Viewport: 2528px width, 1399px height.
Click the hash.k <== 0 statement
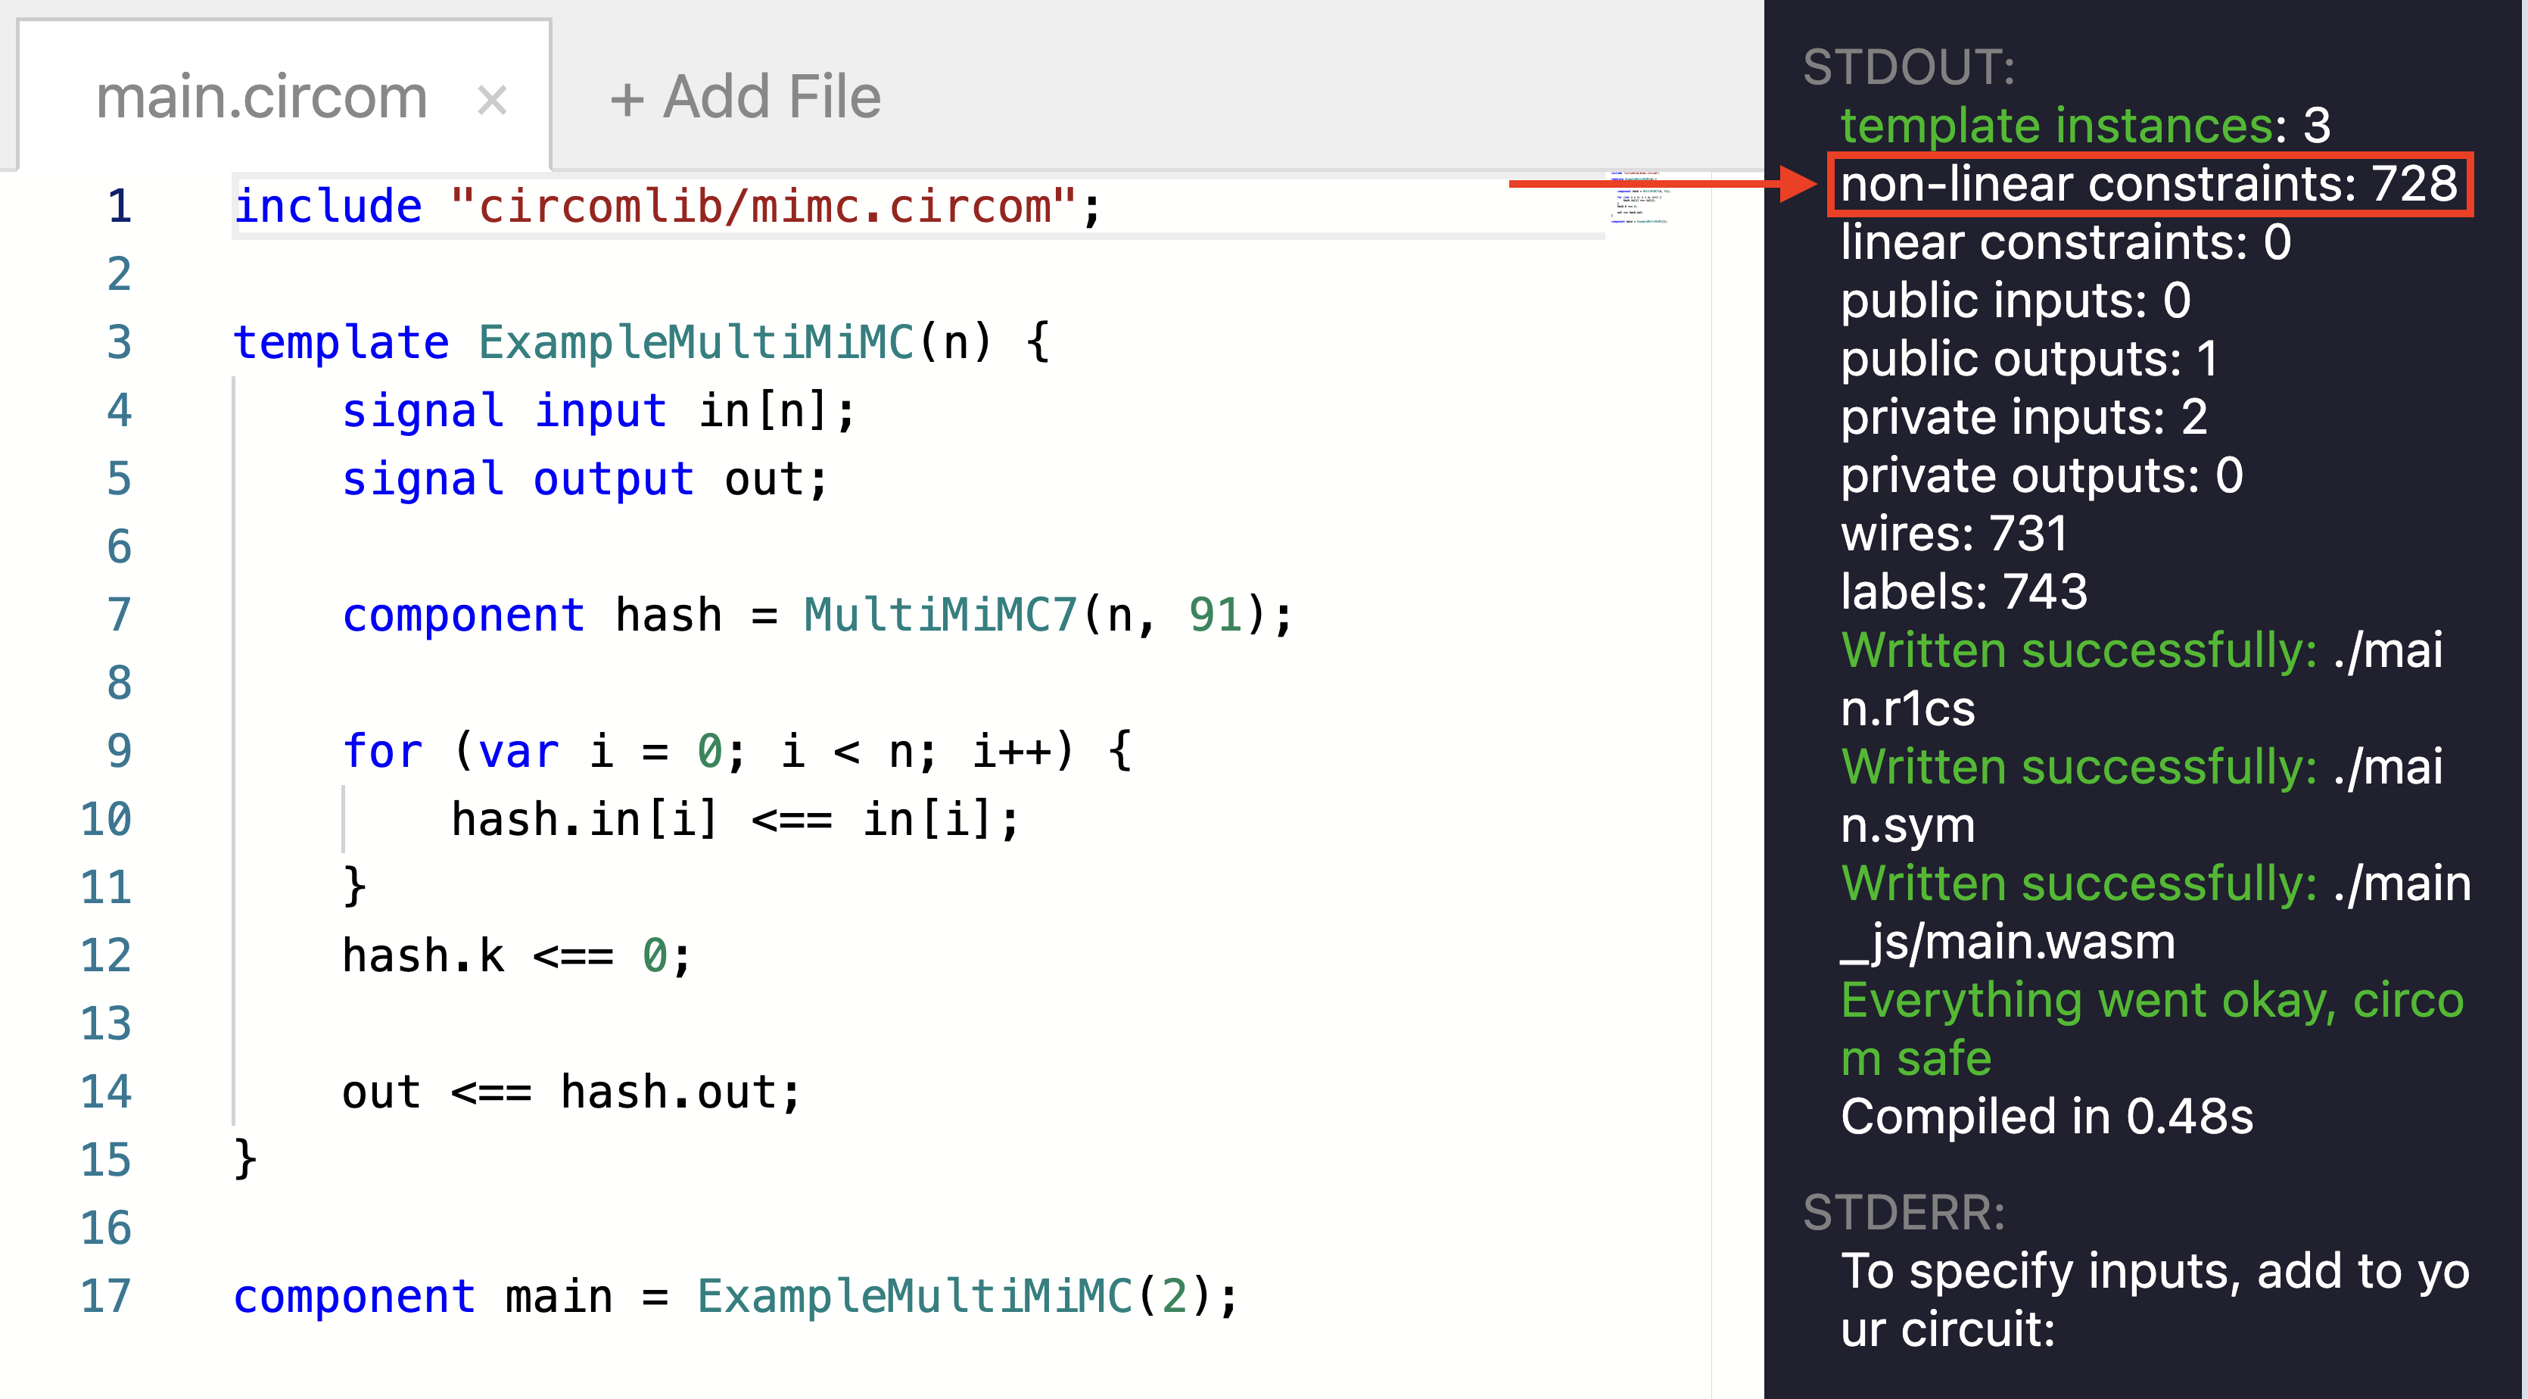pos(516,956)
